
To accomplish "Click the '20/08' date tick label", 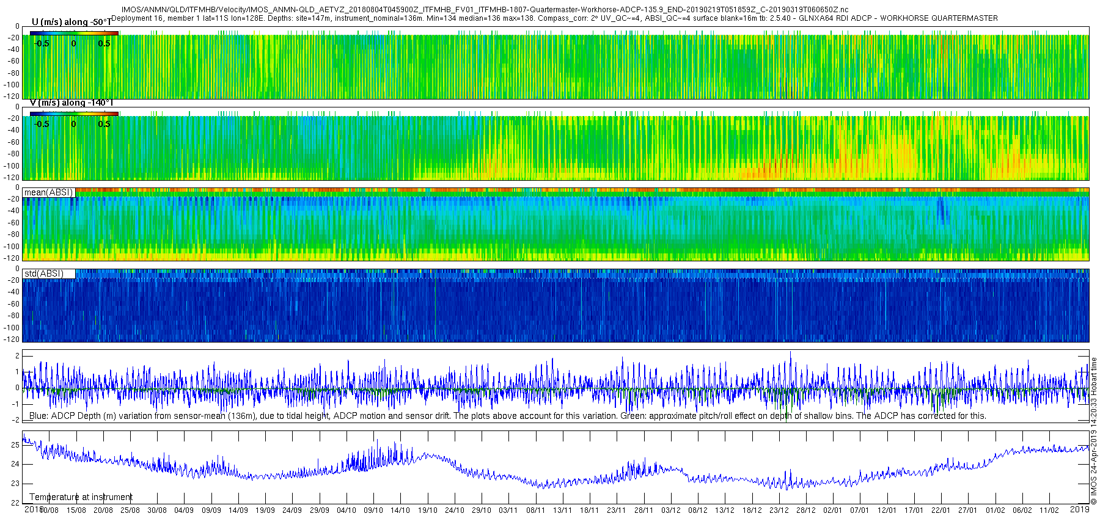I will [x=103, y=510].
